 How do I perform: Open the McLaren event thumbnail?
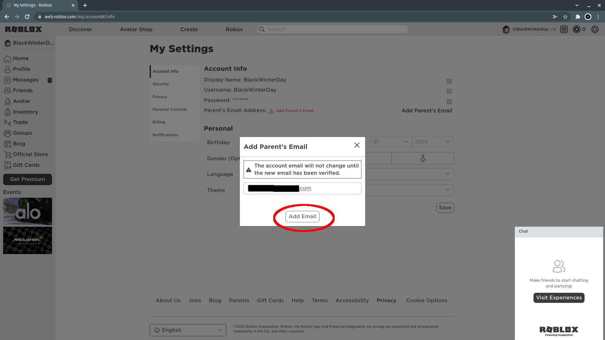tap(27, 241)
